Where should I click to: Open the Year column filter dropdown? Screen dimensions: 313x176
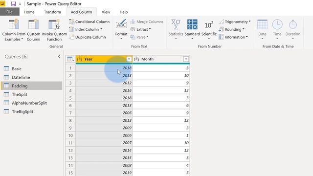[129, 59]
